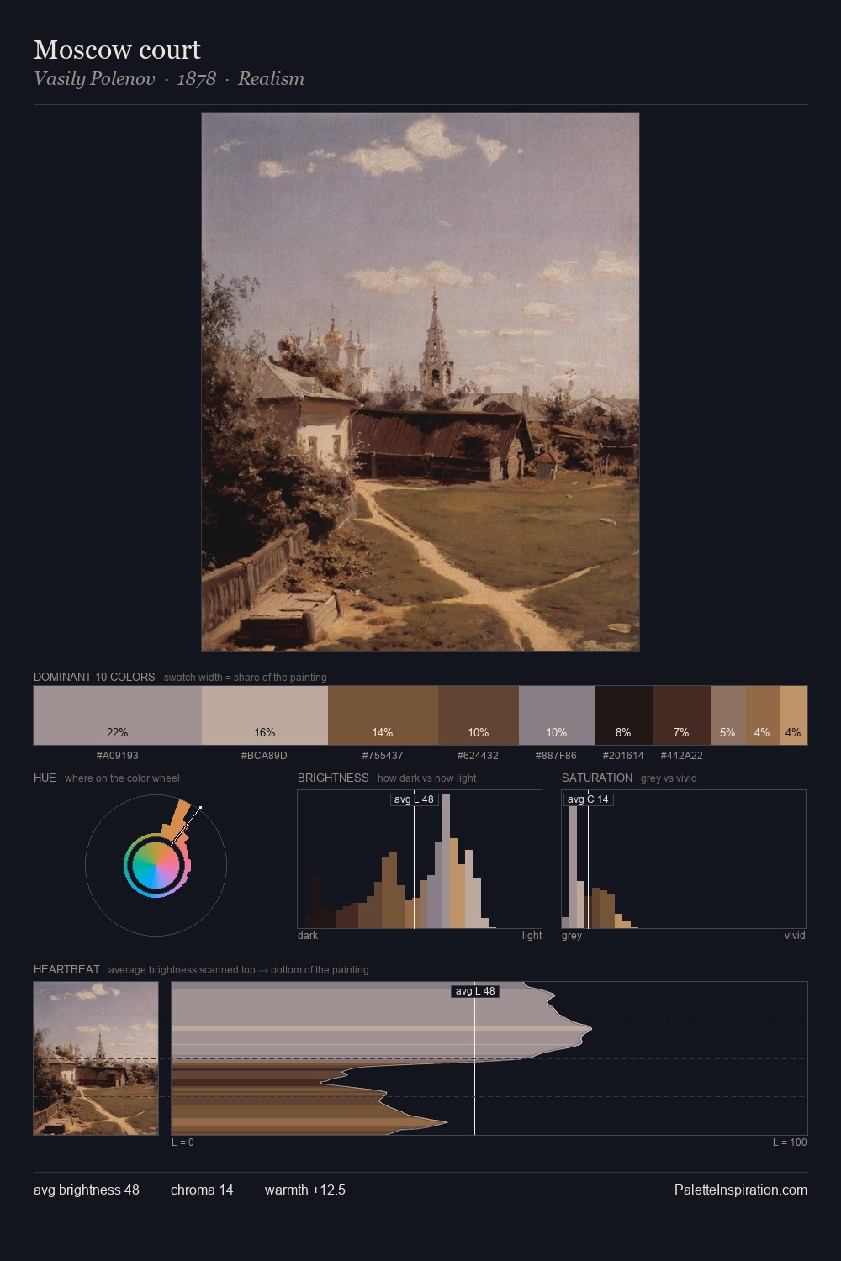This screenshot has height=1261, width=841.
Task: Click the hex code #755437
Action: (x=383, y=756)
